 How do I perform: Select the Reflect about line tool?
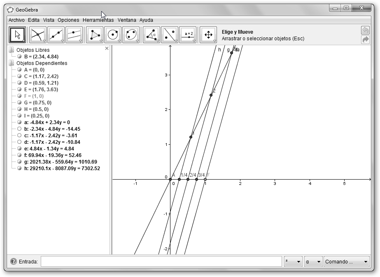169,35
